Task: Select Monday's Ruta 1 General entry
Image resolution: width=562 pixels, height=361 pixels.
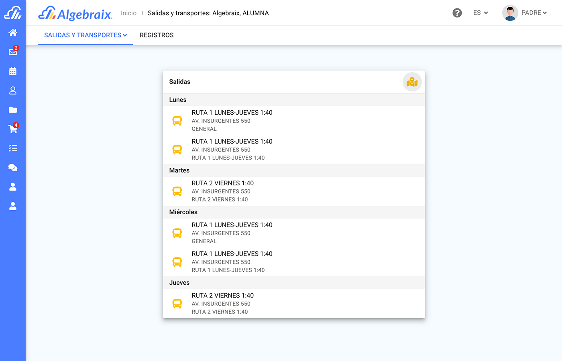Action: click(x=232, y=120)
